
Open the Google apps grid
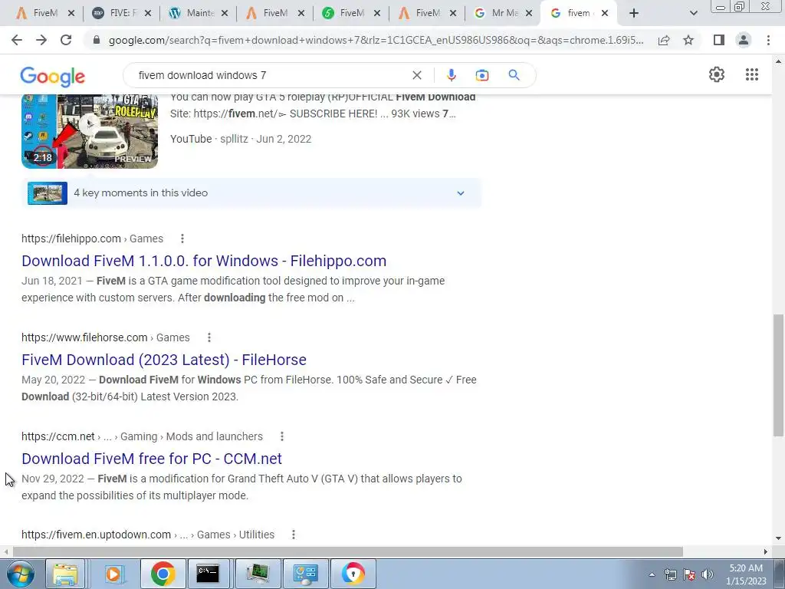[x=752, y=74]
